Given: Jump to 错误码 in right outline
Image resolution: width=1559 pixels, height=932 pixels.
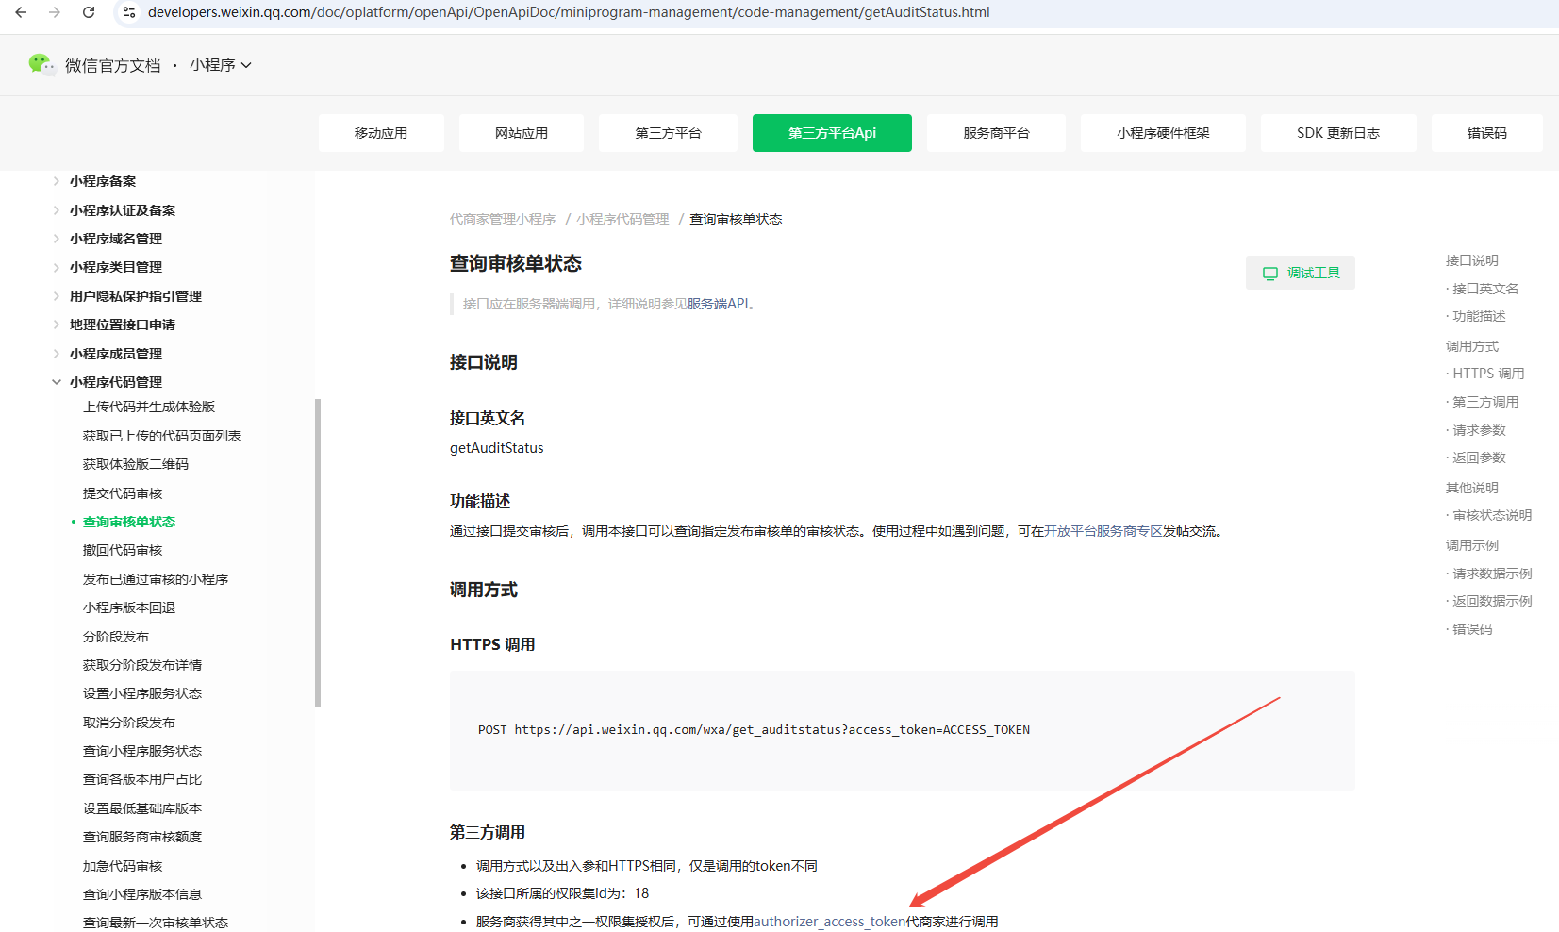Looking at the screenshot, I should (x=1472, y=629).
